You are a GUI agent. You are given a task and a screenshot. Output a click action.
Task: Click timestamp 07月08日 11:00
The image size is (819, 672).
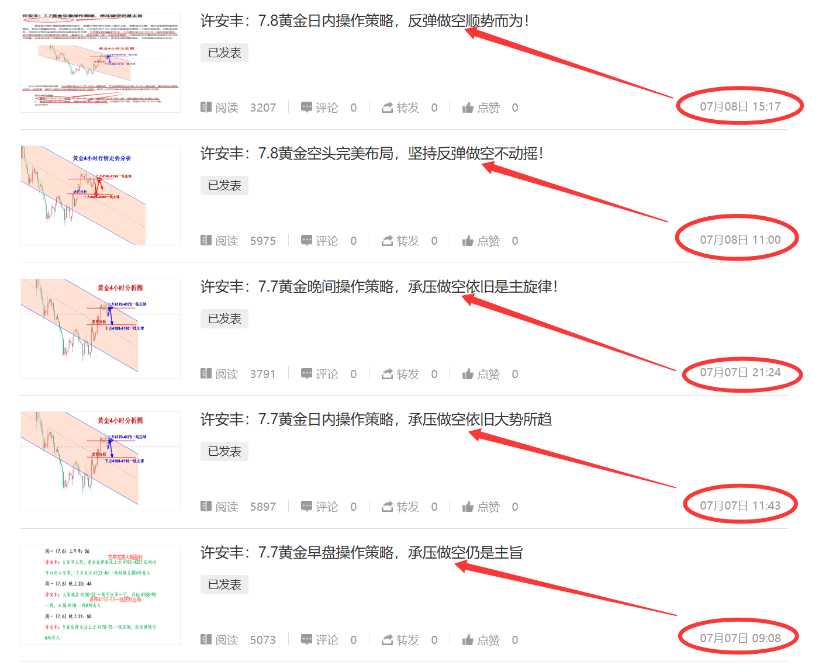tap(740, 240)
